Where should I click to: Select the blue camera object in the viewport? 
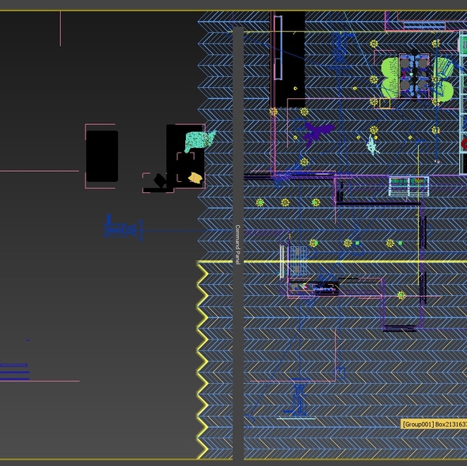click(x=123, y=229)
